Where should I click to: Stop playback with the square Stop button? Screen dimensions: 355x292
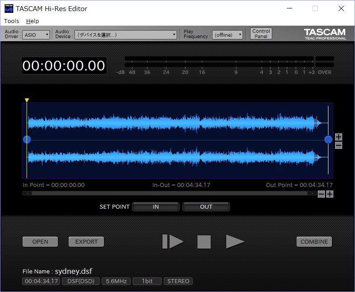[204, 241]
